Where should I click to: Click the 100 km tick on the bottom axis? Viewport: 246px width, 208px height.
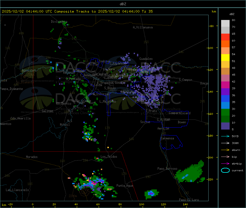142,204
